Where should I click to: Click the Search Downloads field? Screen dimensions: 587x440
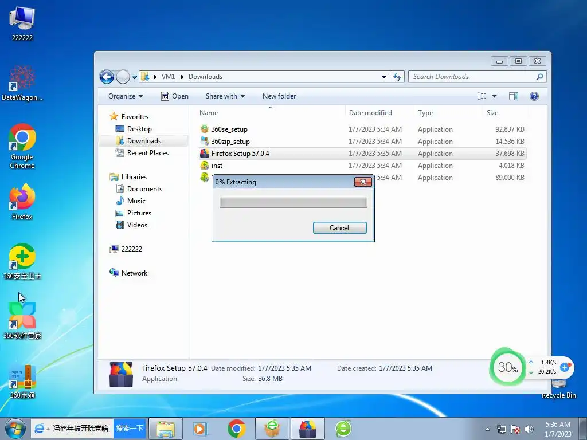[472, 77]
